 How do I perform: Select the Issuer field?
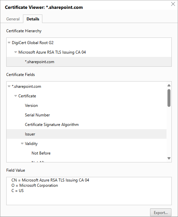coord(86,134)
